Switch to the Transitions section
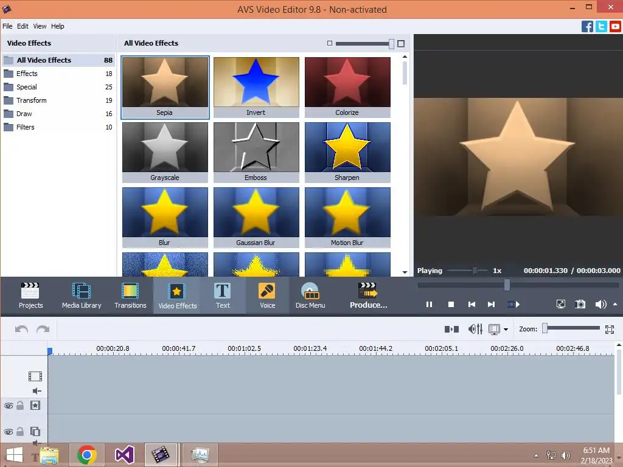 (130, 296)
